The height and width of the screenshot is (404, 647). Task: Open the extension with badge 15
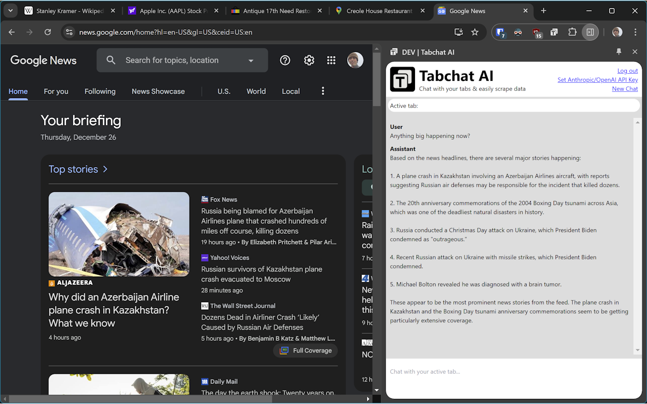pos(536,32)
